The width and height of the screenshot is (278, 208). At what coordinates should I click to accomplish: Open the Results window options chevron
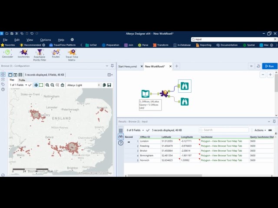[269, 121]
